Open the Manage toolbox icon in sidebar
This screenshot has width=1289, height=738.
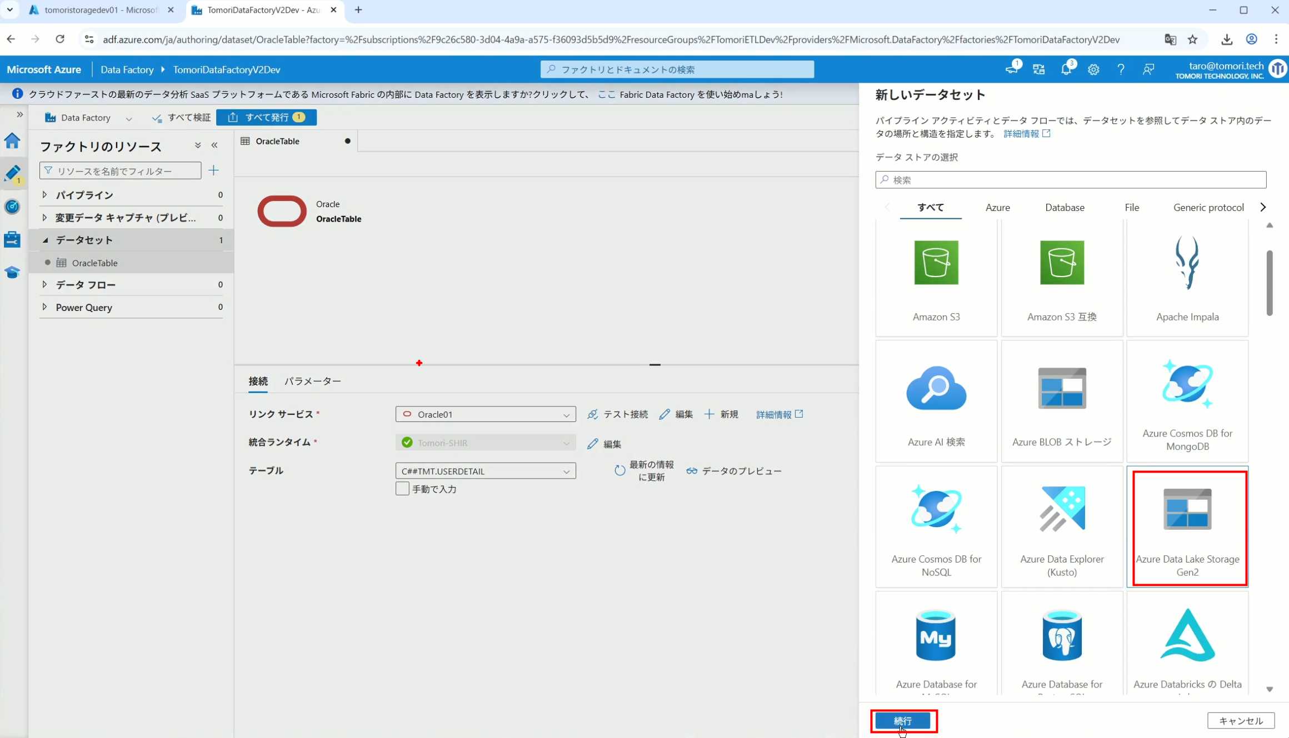click(x=12, y=239)
